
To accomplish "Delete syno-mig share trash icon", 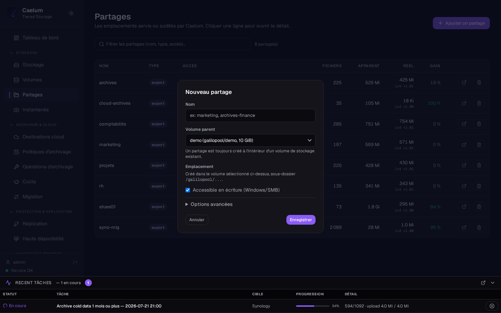I will 479,227.
